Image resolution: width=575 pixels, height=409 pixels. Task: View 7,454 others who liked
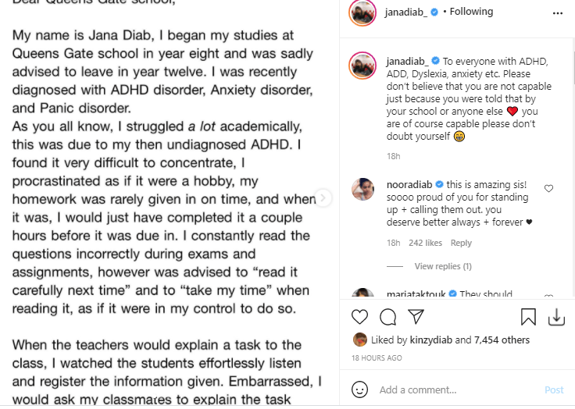502,340
